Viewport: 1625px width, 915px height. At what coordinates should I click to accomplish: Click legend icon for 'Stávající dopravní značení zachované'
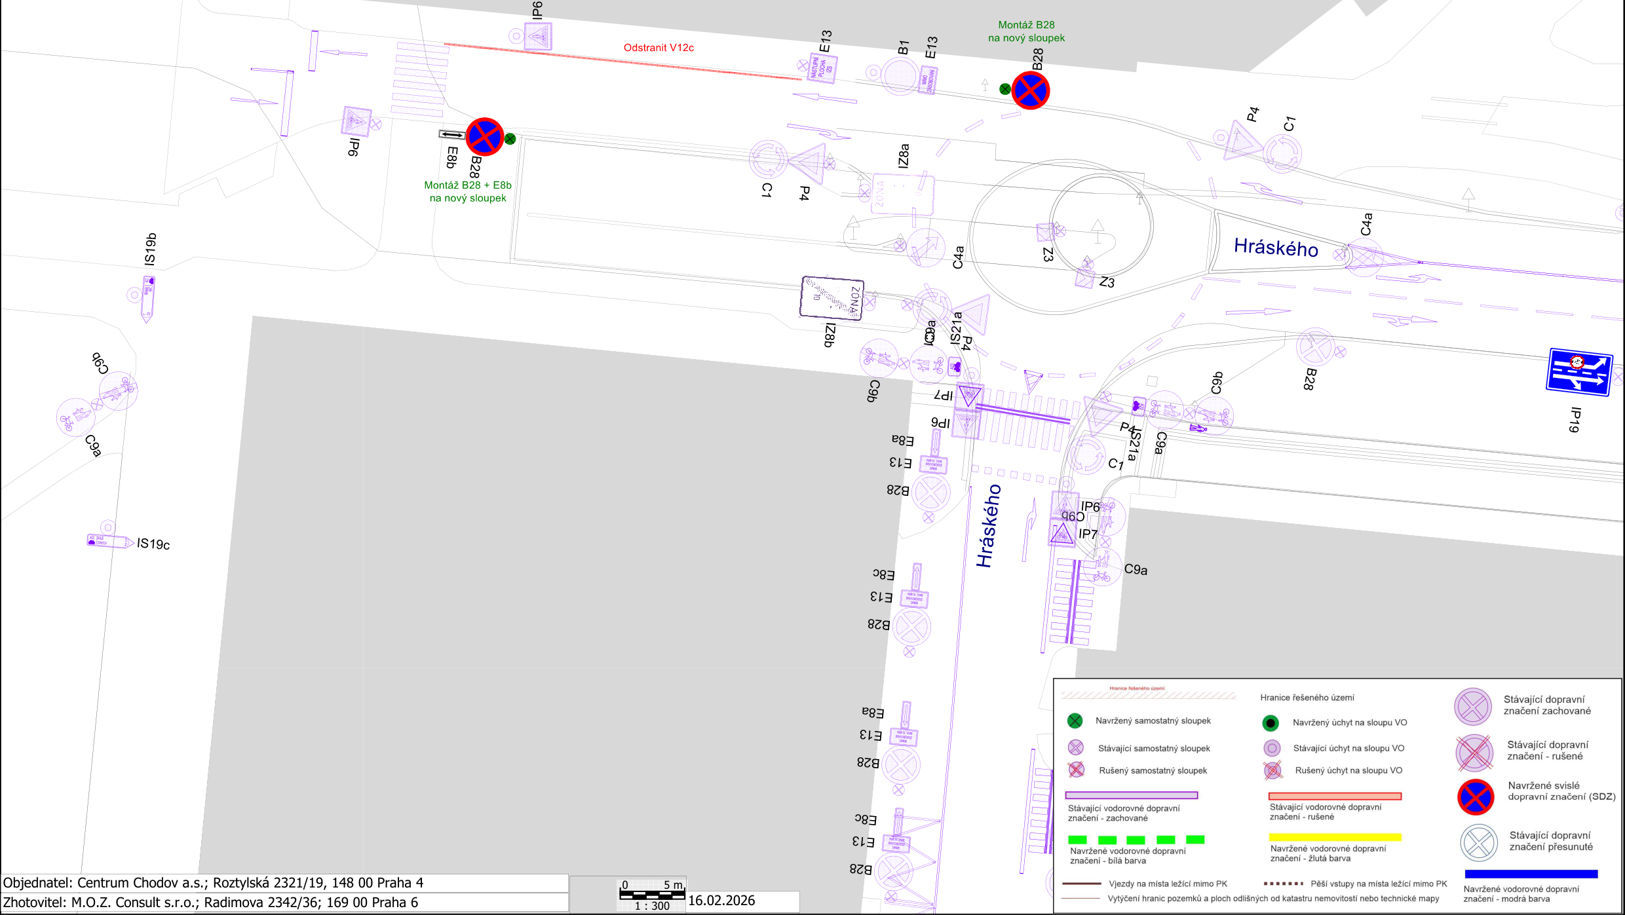point(1474,707)
